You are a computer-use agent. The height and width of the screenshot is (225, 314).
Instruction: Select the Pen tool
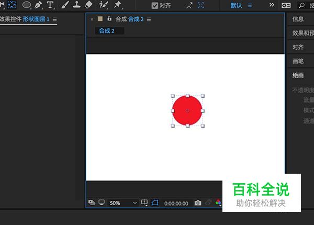pos(38,5)
